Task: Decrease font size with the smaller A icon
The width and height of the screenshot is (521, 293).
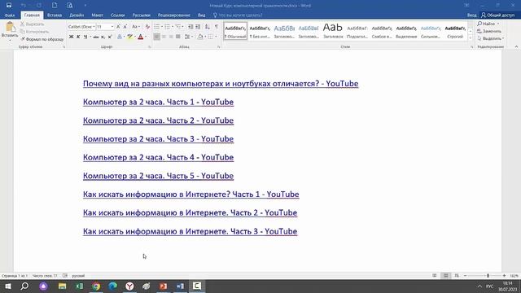Action: (125, 27)
